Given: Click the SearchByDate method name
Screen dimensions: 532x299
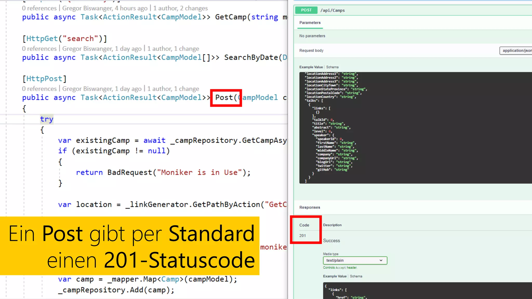Looking at the screenshot, I should pyautogui.click(x=251, y=57).
